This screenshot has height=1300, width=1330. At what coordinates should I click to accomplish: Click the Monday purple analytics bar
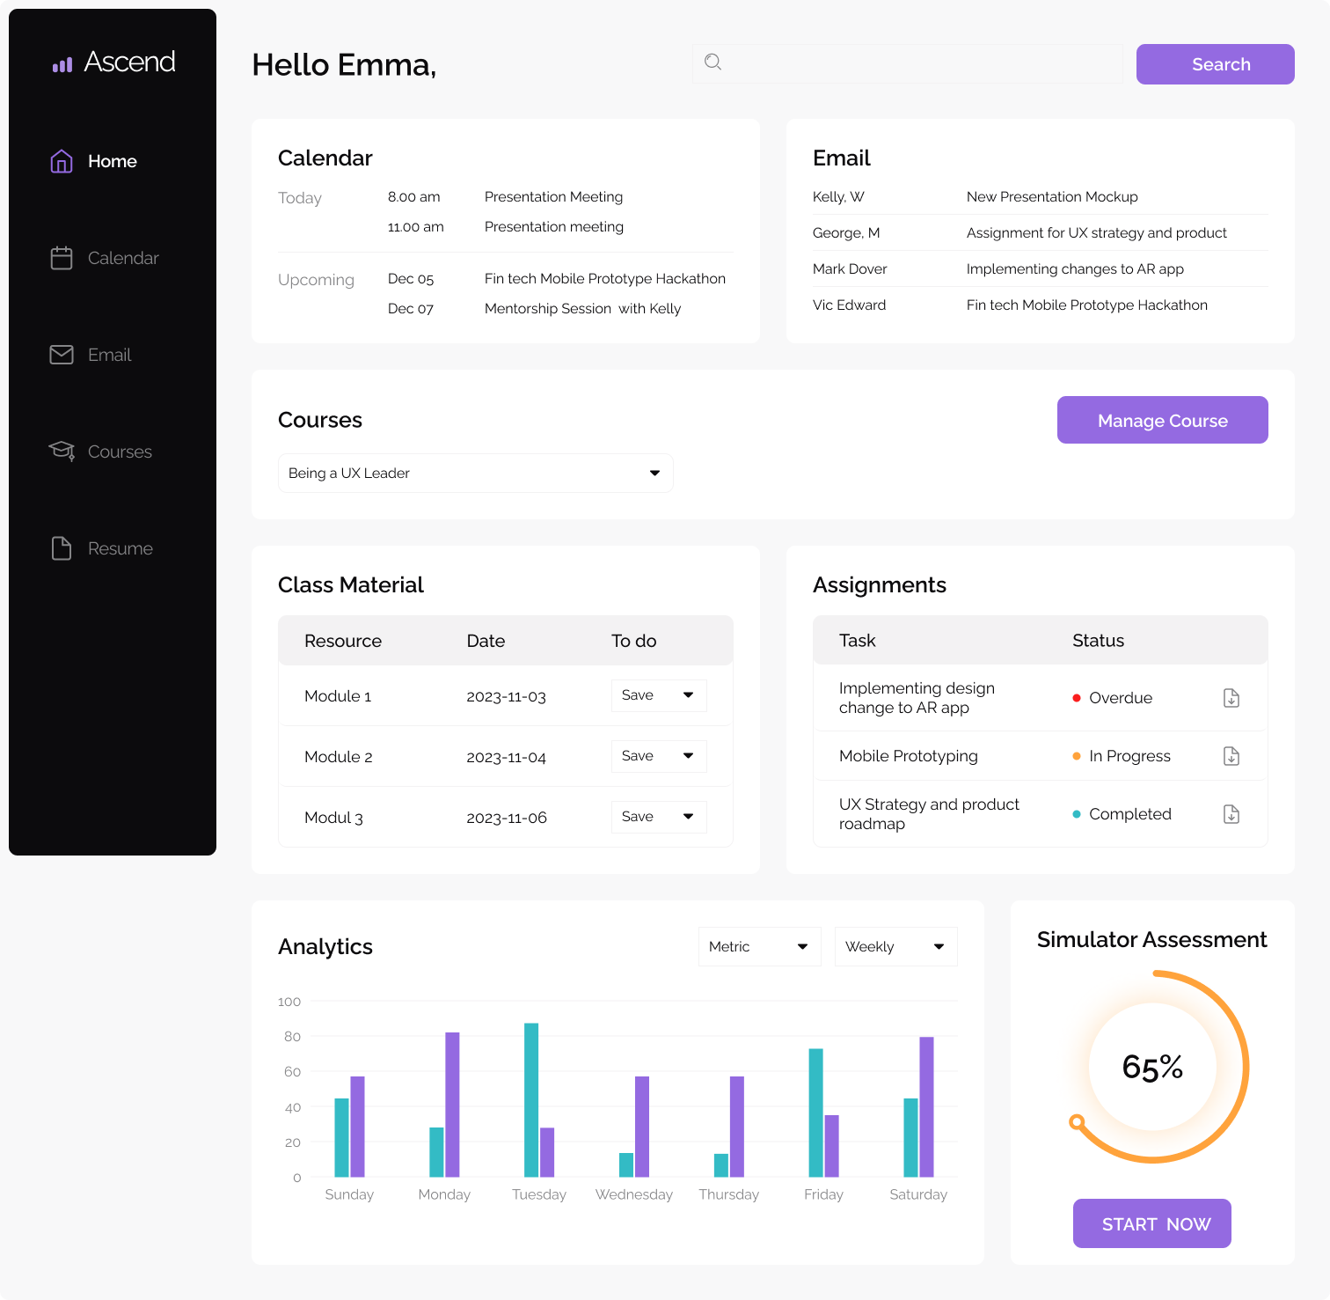click(x=452, y=1105)
